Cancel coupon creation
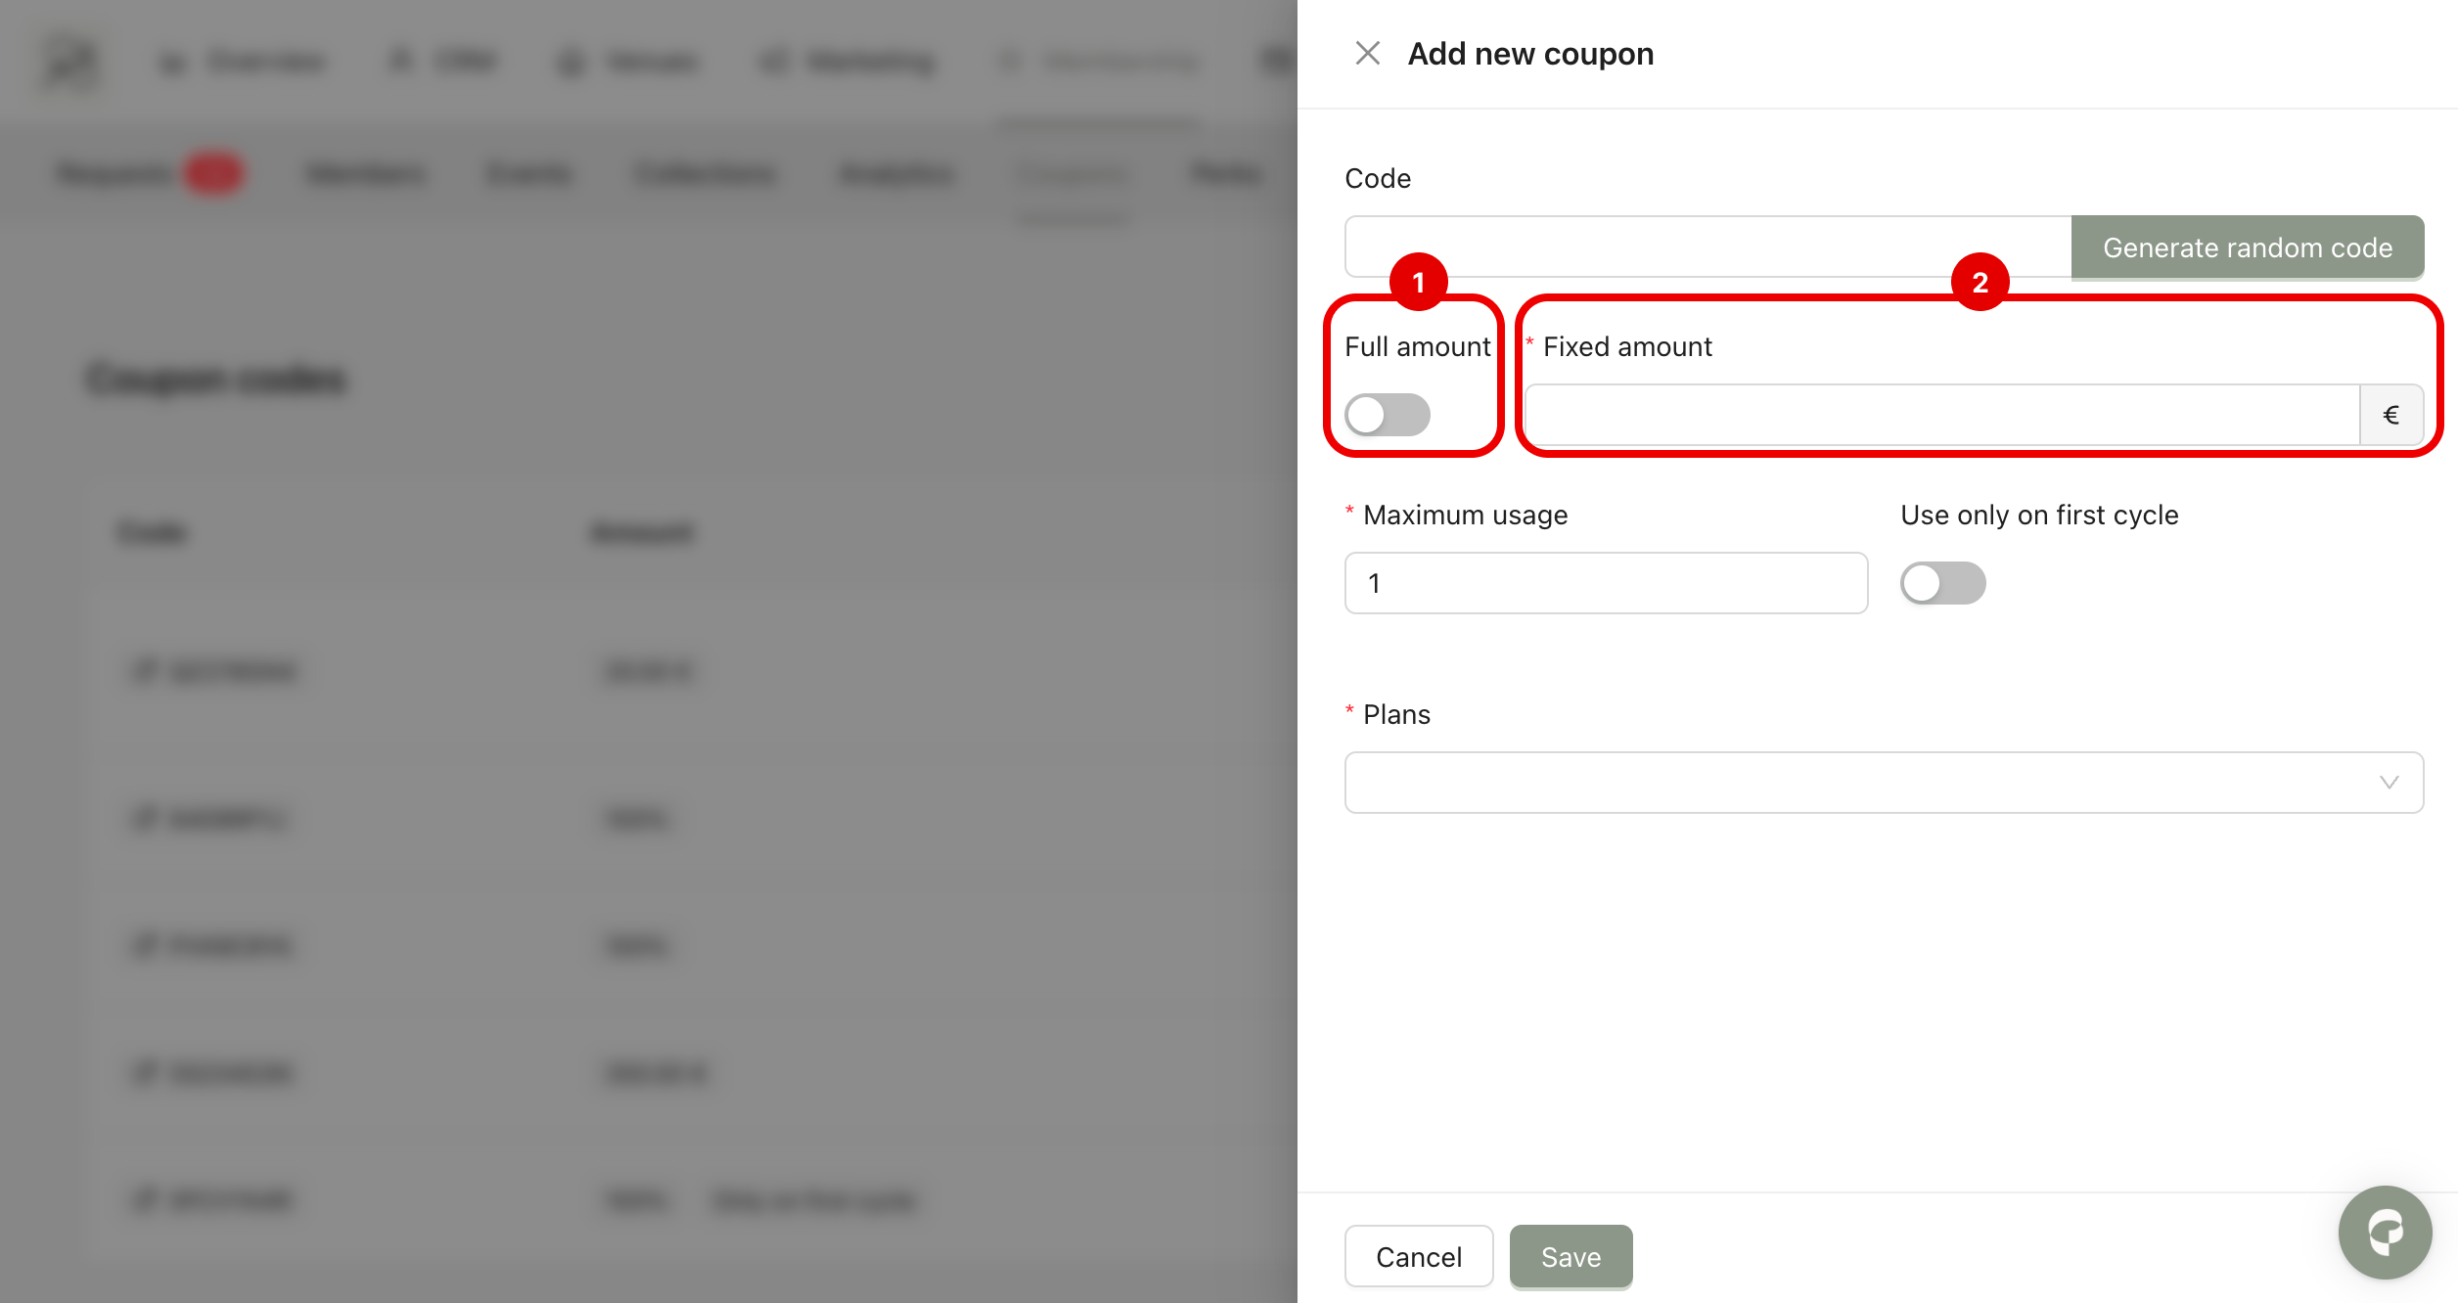The height and width of the screenshot is (1303, 2458). [1418, 1256]
